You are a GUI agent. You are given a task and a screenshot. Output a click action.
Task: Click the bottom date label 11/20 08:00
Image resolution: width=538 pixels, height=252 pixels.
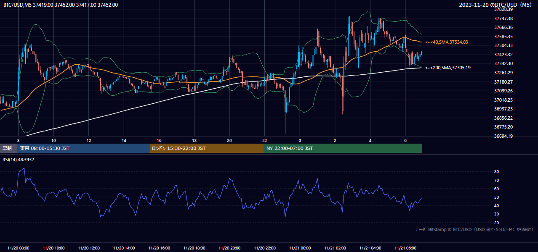tap(18, 248)
